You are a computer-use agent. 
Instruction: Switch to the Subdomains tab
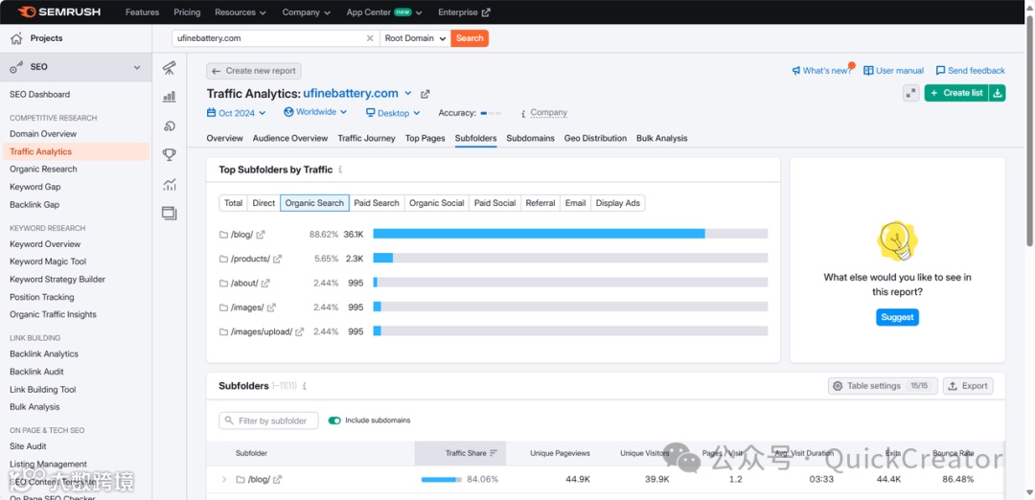point(530,138)
